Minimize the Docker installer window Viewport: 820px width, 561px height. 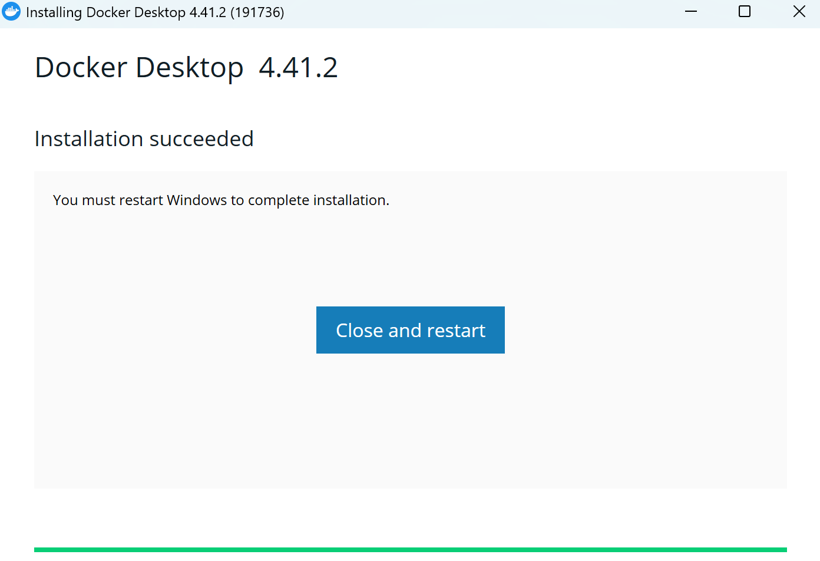click(691, 12)
